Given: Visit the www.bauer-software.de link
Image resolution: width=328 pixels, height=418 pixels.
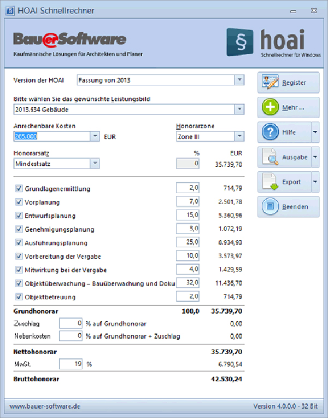Looking at the screenshot, I should coord(45,407).
